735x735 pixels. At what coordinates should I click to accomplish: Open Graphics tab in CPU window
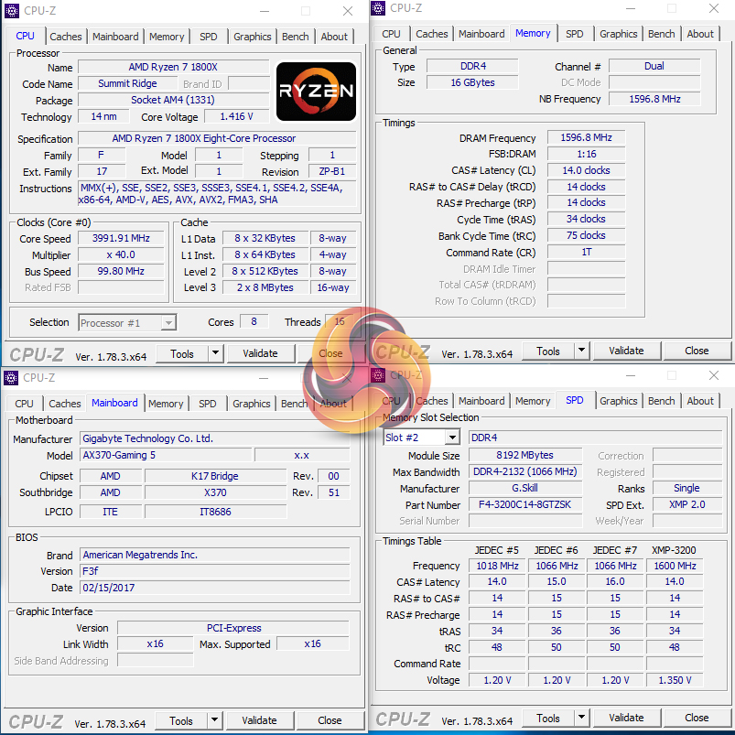pyautogui.click(x=253, y=37)
